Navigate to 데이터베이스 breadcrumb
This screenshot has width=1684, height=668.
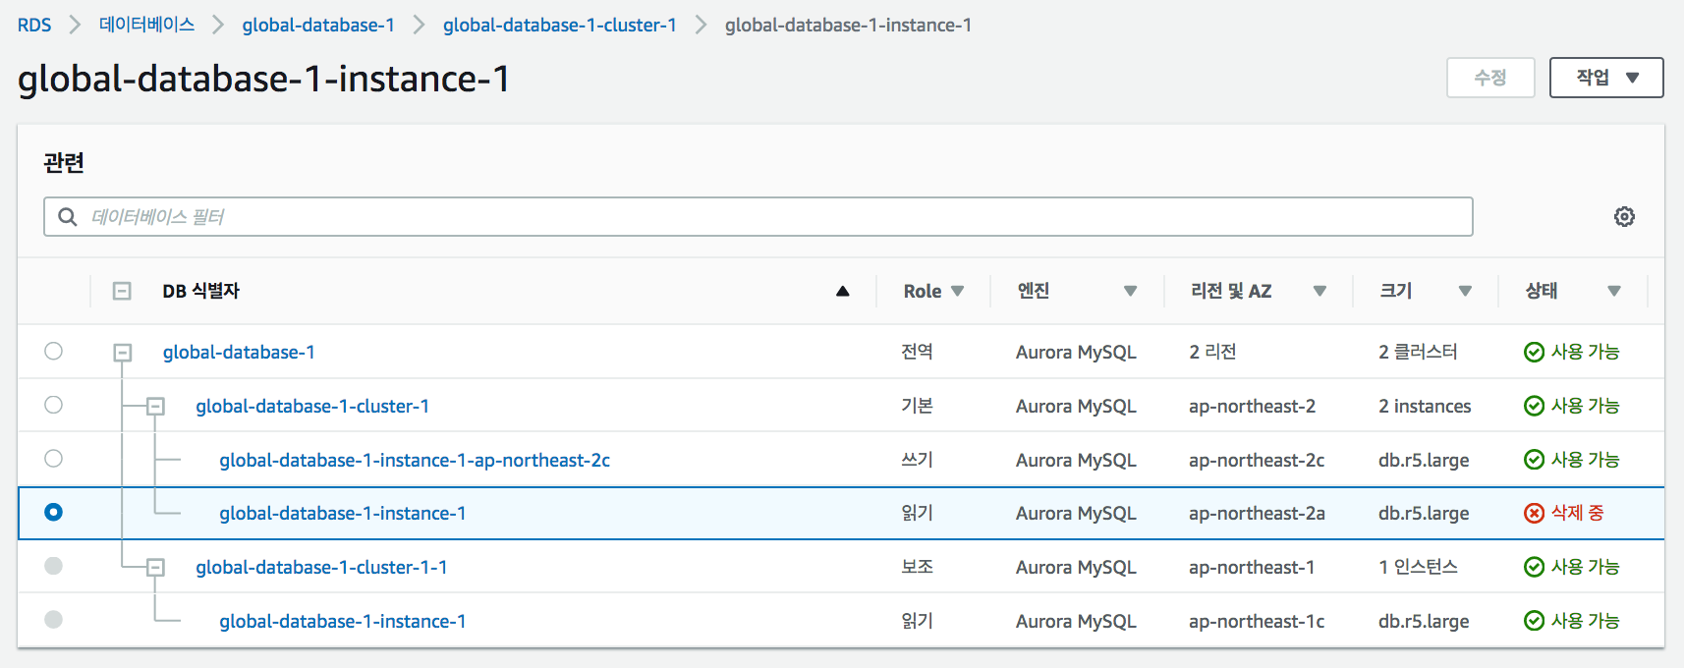point(146,26)
